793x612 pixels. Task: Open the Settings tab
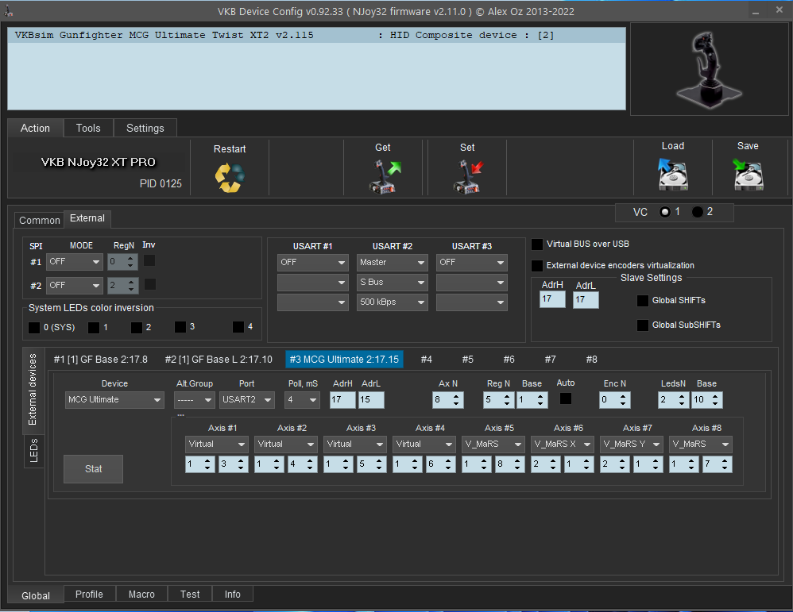[145, 129]
